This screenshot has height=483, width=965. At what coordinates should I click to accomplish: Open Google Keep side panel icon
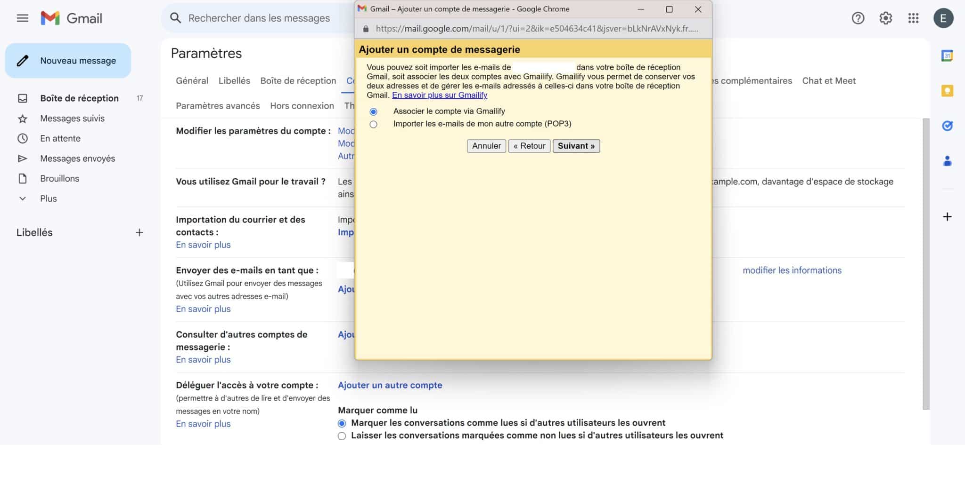[x=947, y=91]
